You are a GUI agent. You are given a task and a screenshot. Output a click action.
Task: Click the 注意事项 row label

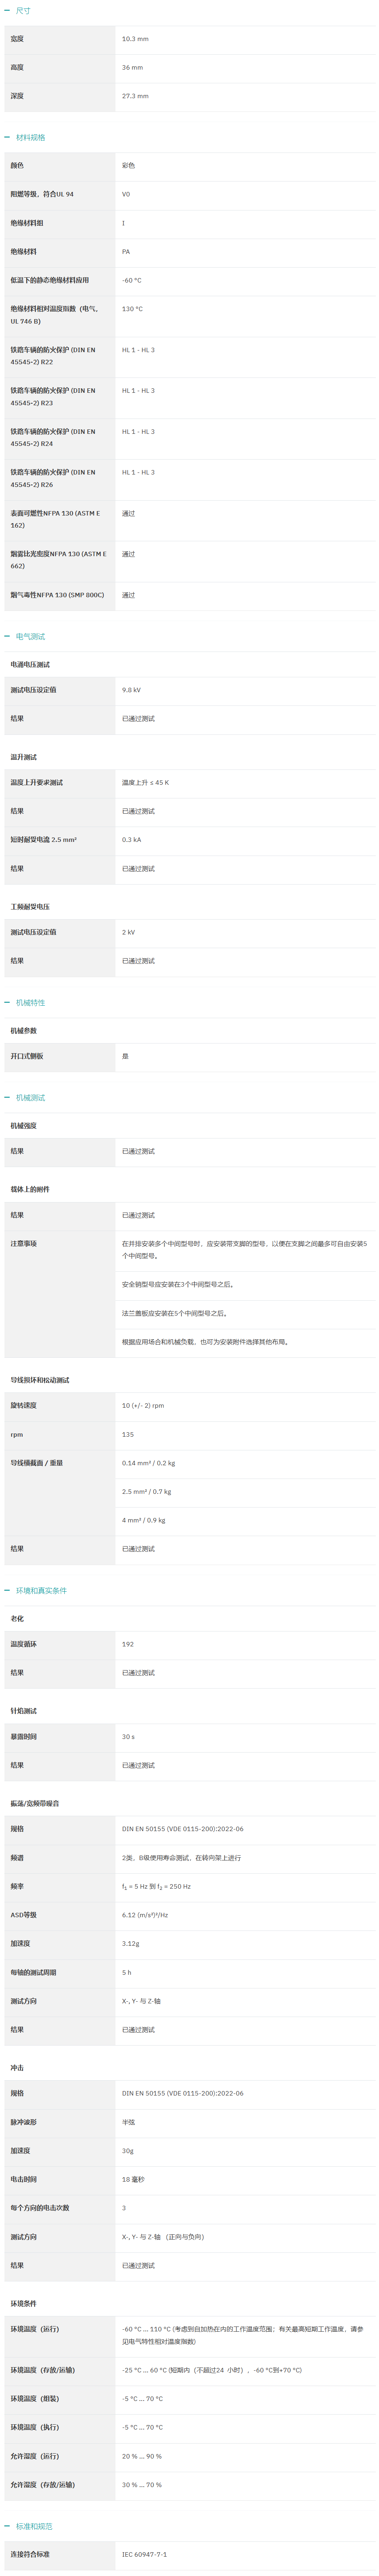point(24,1244)
